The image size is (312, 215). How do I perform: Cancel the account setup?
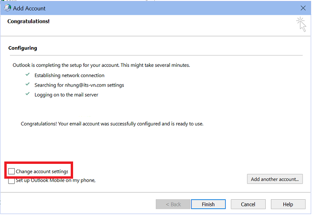click(248, 204)
